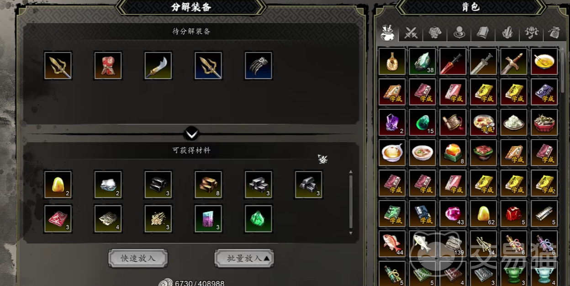Expand the down chevron between panels

click(192, 134)
